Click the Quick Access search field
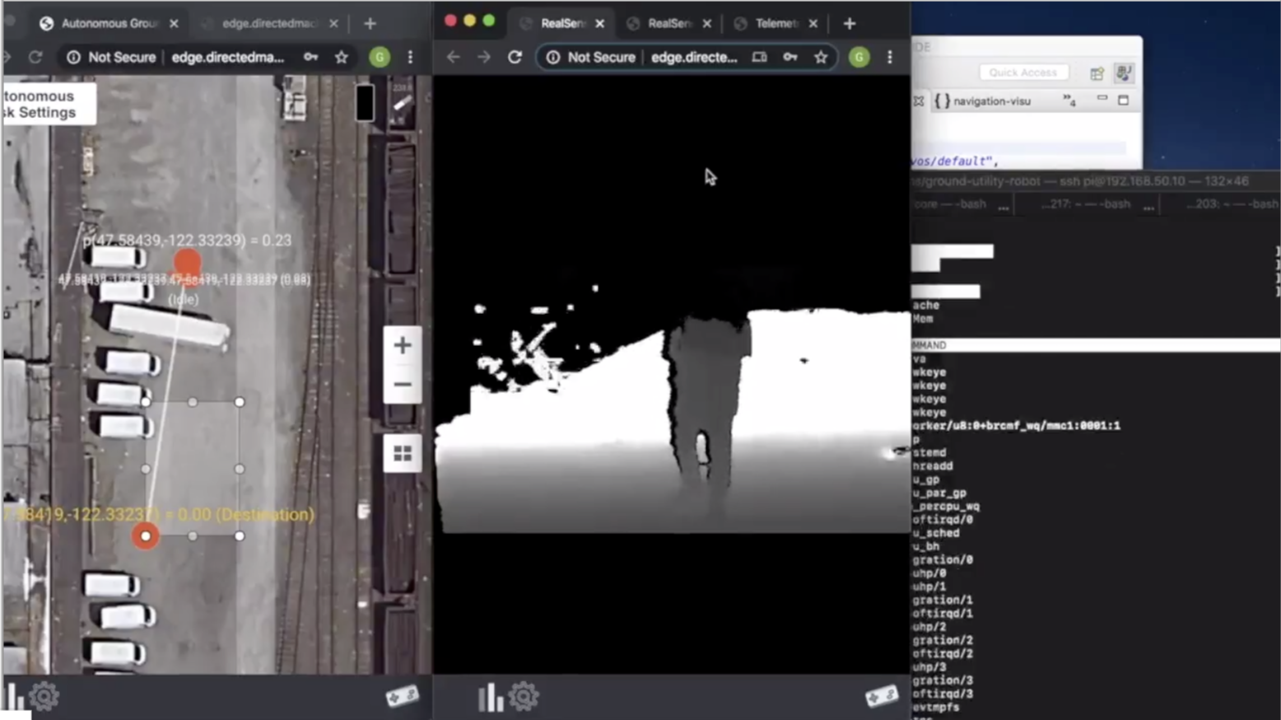1281x720 pixels. tap(1022, 72)
